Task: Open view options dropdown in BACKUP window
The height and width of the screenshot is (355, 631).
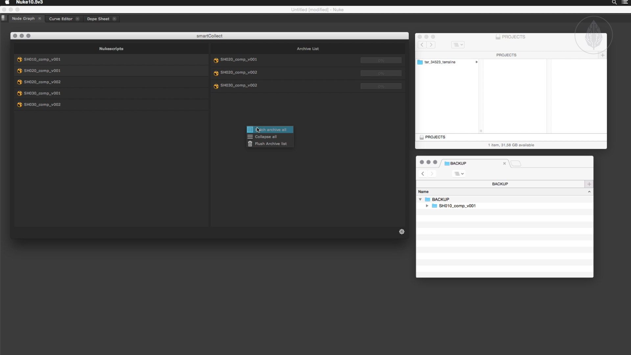Action: click(x=459, y=174)
